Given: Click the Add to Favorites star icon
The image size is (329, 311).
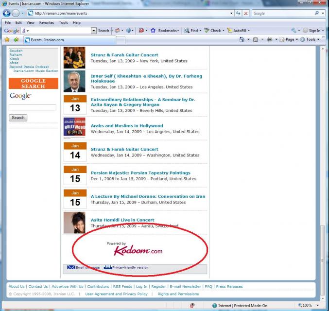Looking at the screenshot, I should [16, 39].
